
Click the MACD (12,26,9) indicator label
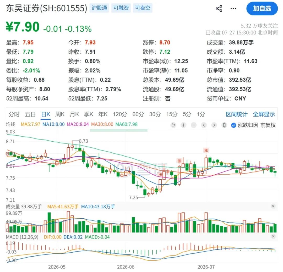click(x=22, y=237)
